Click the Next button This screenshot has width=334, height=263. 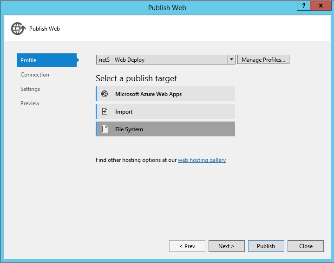226,246
